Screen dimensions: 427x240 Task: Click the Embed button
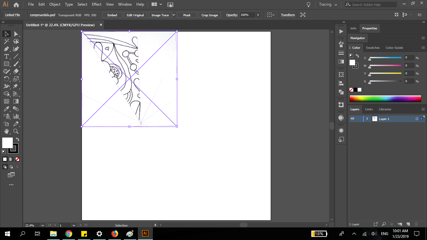(x=112, y=15)
